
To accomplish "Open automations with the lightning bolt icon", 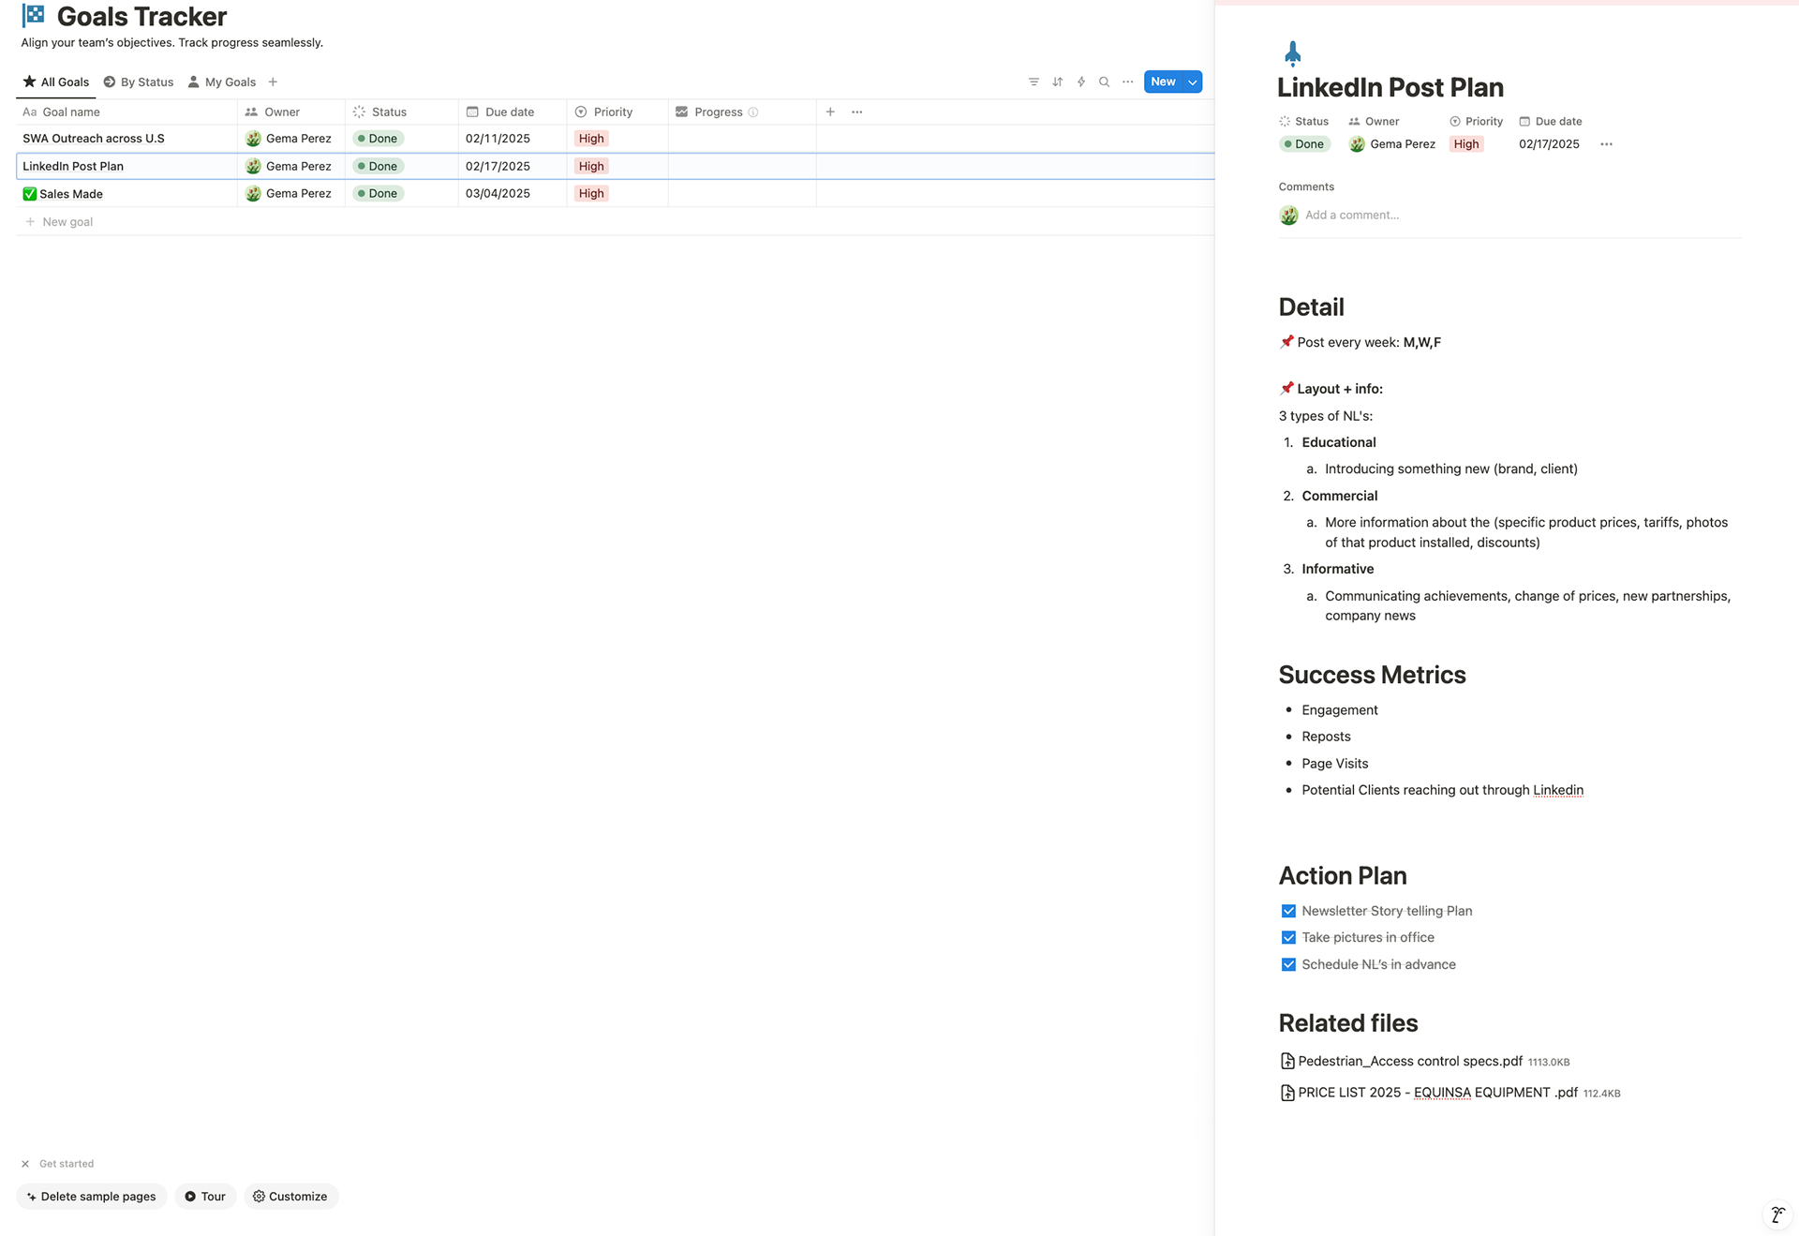I will pyautogui.click(x=1080, y=82).
